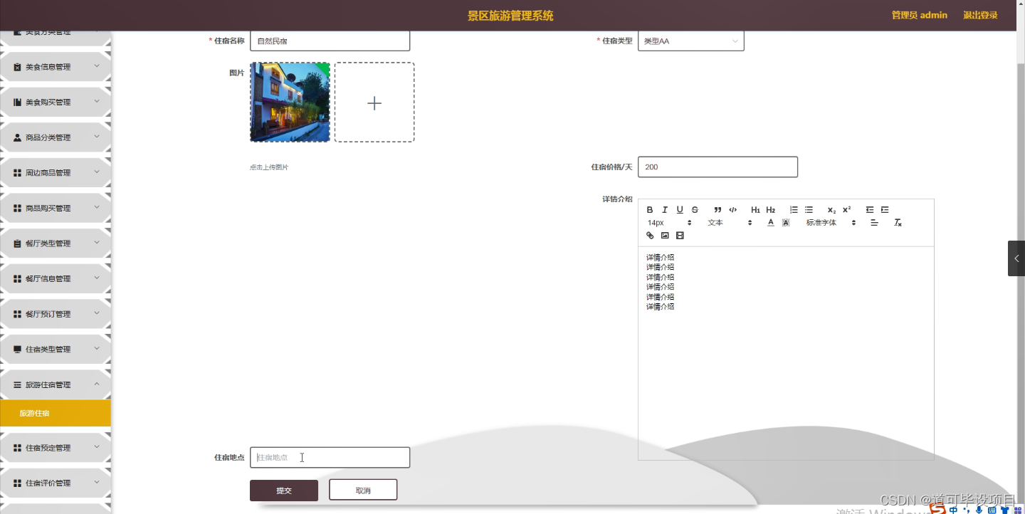This screenshot has height=514, width=1025.
Task: Open the font color picker (A icon)
Action: click(770, 222)
